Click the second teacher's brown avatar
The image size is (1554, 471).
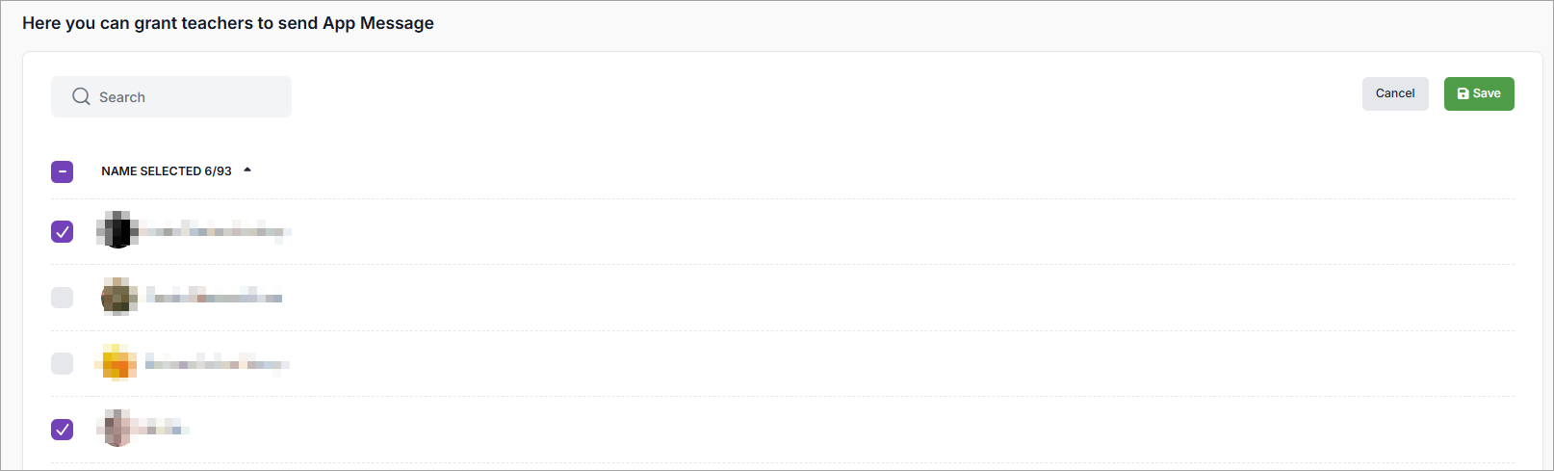click(118, 297)
